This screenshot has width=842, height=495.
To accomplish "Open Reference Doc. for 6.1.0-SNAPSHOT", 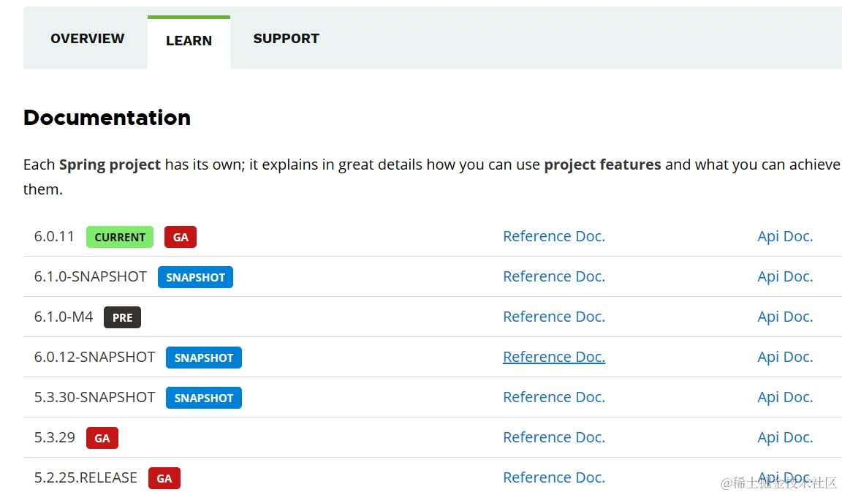I will click(x=553, y=276).
